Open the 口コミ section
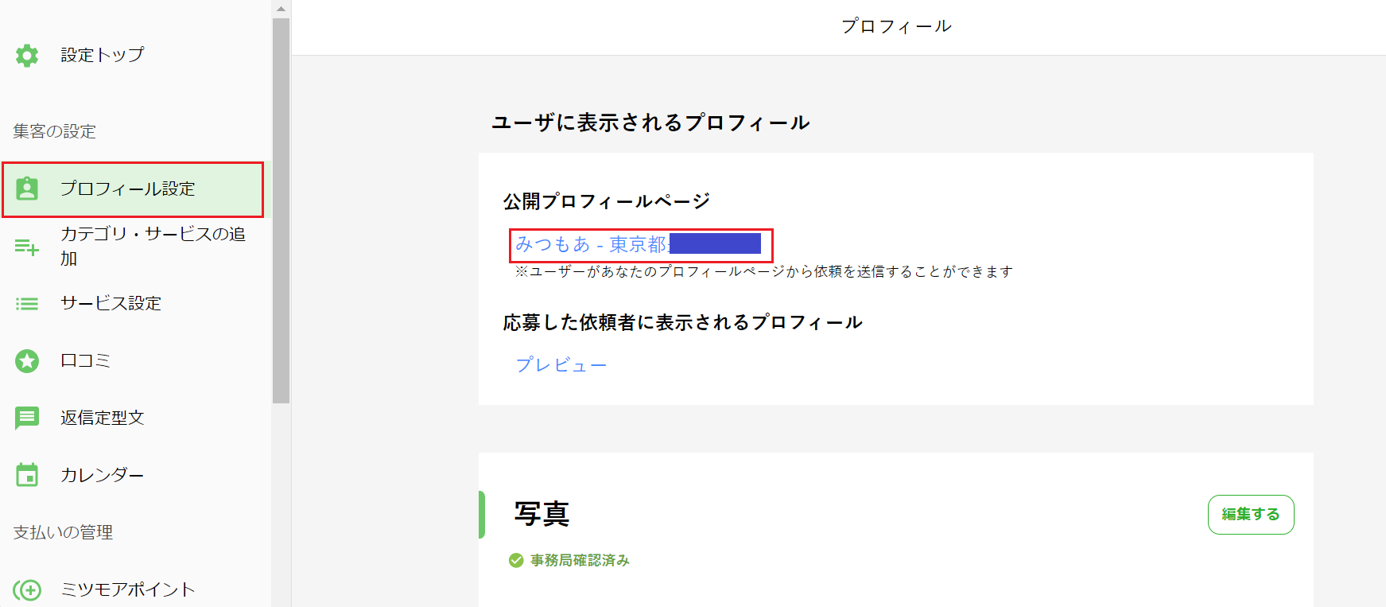This screenshot has width=1386, height=607. coord(86,360)
